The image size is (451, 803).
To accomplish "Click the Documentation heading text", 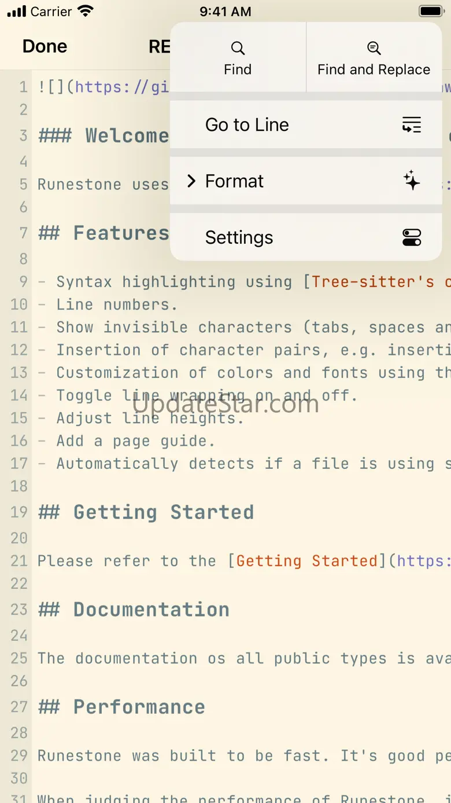I will tap(151, 610).
